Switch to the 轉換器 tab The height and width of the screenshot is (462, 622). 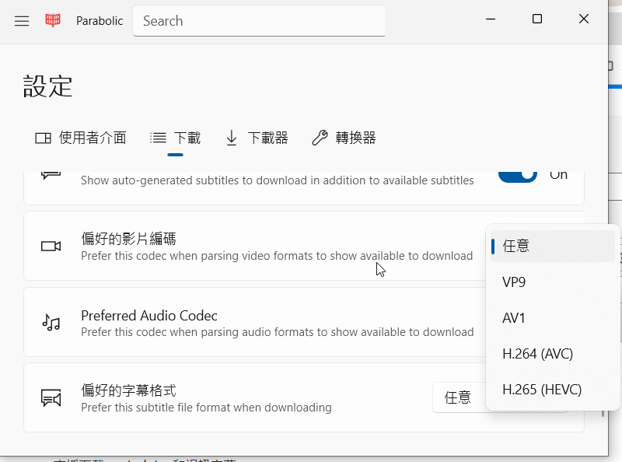pos(344,138)
